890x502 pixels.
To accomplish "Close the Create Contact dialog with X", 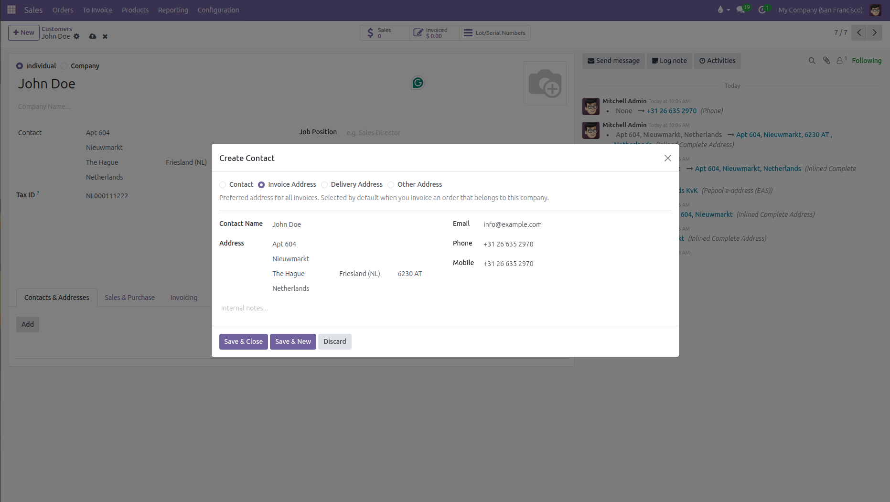I will pyautogui.click(x=668, y=158).
